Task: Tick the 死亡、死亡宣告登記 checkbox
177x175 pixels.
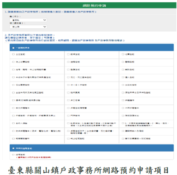Action: [x=68, y=77]
